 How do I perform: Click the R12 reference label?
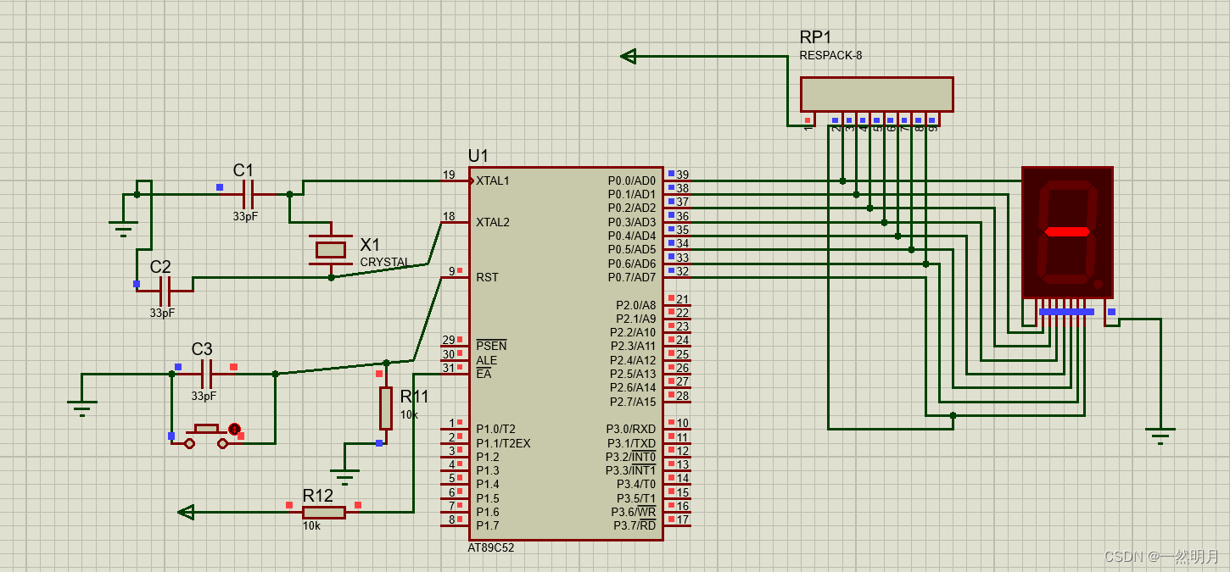point(318,496)
